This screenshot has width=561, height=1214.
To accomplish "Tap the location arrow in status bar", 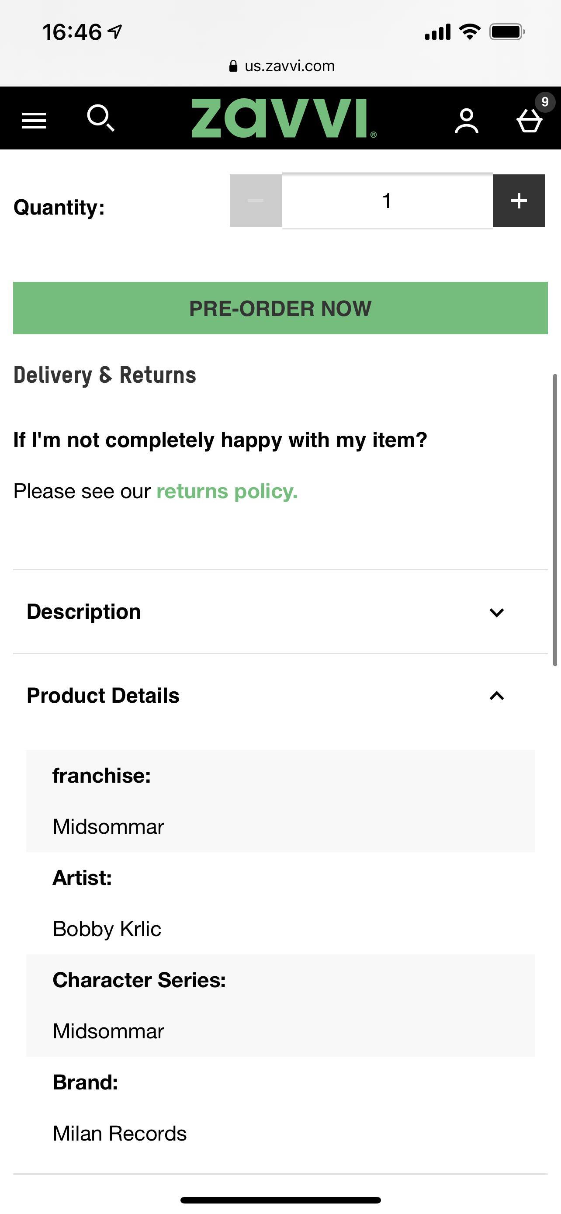I will tap(115, 32).
